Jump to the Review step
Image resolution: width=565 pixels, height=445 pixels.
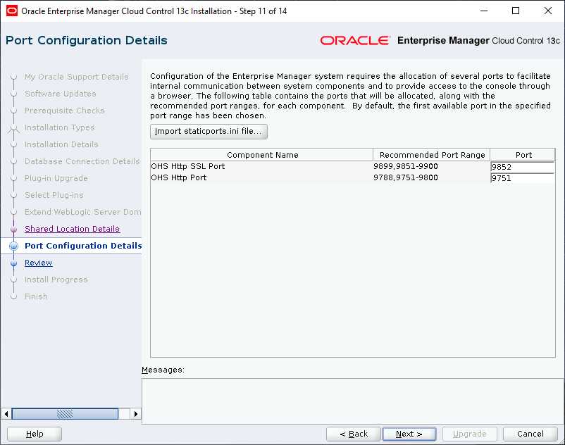38,263
